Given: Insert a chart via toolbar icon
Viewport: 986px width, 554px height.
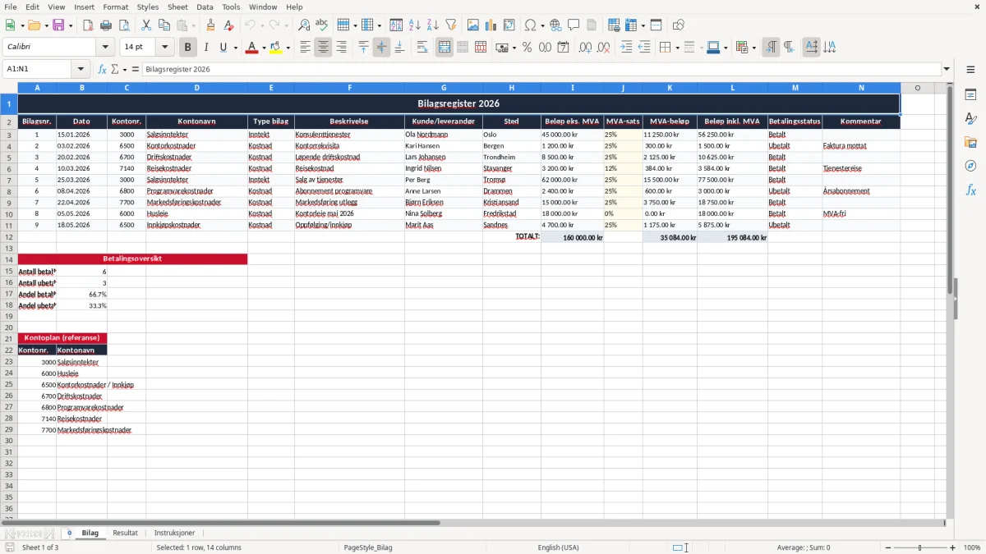Looking at the screenshot, I should click(x=491, y=25).
